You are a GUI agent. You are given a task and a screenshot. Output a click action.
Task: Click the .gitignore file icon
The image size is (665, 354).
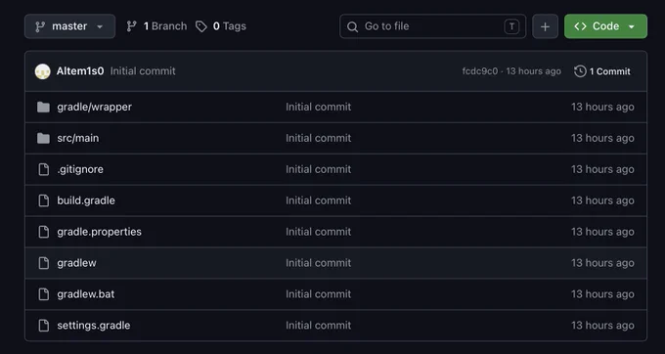pos(44,169)
